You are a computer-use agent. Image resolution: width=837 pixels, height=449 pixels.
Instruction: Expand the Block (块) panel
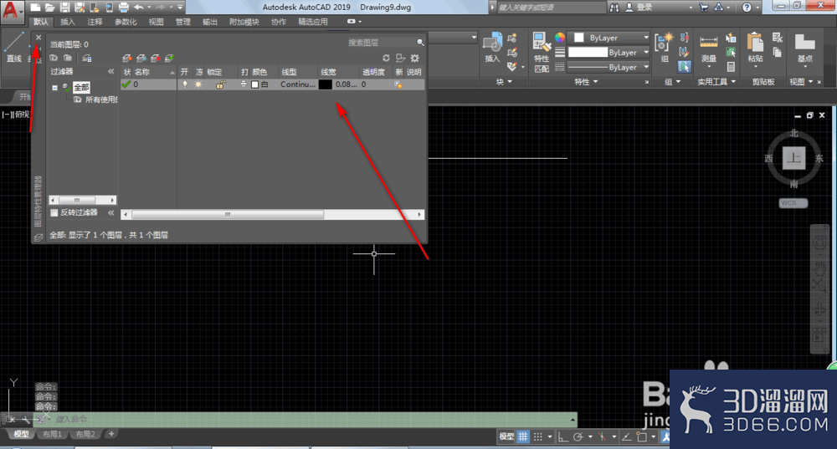coord(504,82)
